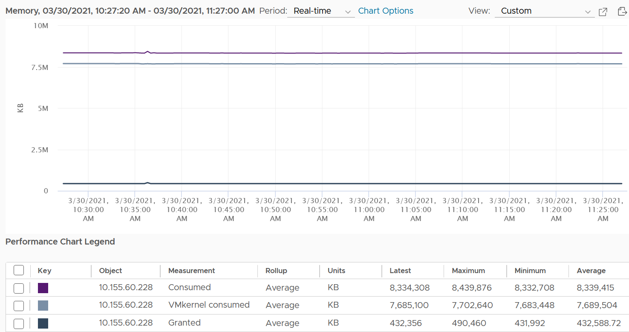Click the Memory chart title text
Screen dimensions: 629x332
click(130, 11)
